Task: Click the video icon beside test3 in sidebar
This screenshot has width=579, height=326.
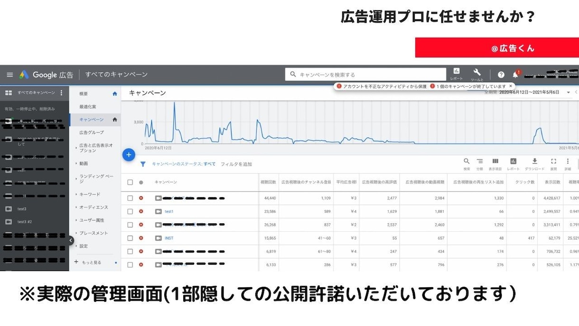Action: tap(8, 209)
